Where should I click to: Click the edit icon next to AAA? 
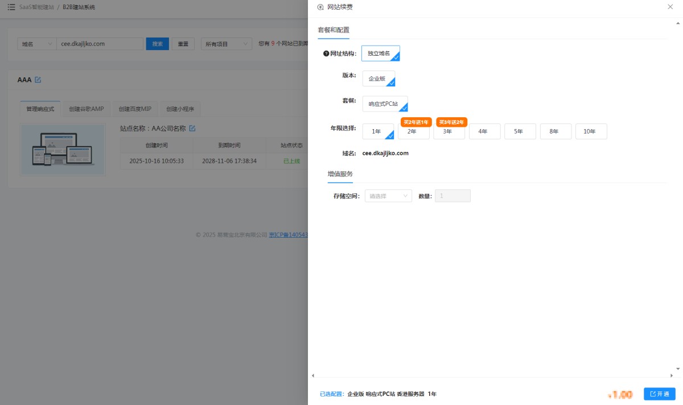(x=38, y=80)
